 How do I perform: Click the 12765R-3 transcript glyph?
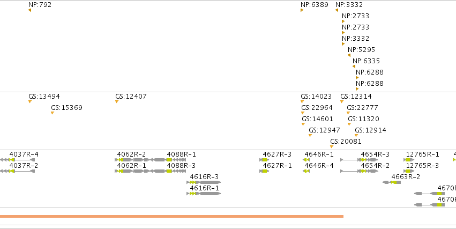click(x=409, y=171)
